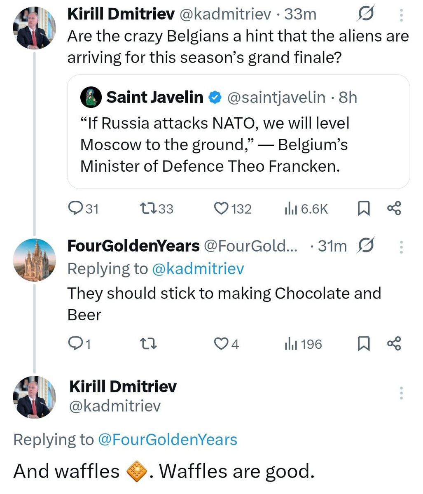Open the @FourGoldenYears mention link
423x494 pixels.
point(167,440)
